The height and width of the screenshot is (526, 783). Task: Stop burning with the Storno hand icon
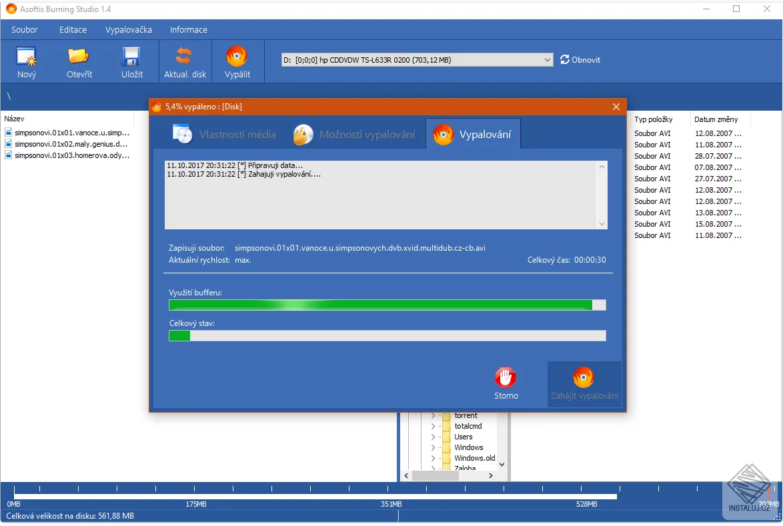[x=506, y=377]
